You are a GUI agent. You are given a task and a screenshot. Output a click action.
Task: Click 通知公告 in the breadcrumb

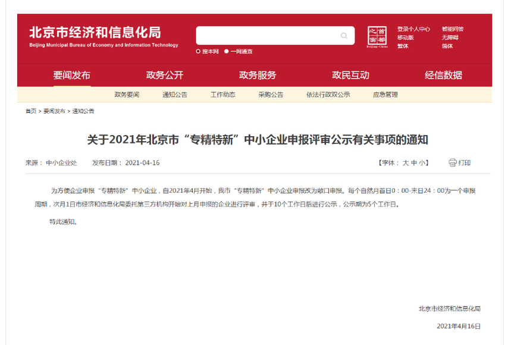83,111
